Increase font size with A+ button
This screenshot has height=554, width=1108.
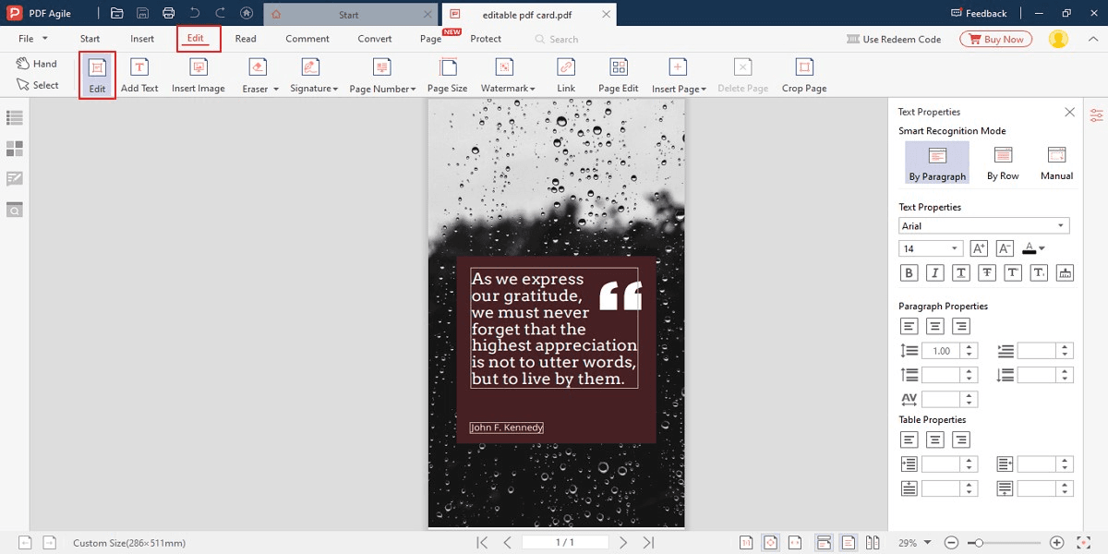tap(979, 248)
